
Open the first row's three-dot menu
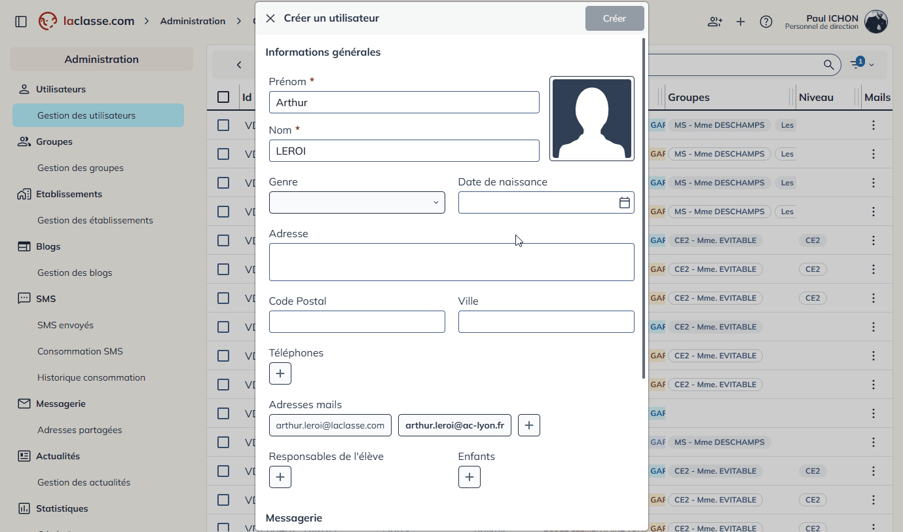873,125
